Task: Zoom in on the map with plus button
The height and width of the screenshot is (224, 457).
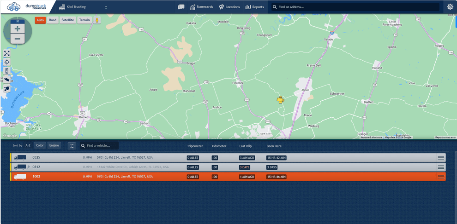Action: coord(18,29)
